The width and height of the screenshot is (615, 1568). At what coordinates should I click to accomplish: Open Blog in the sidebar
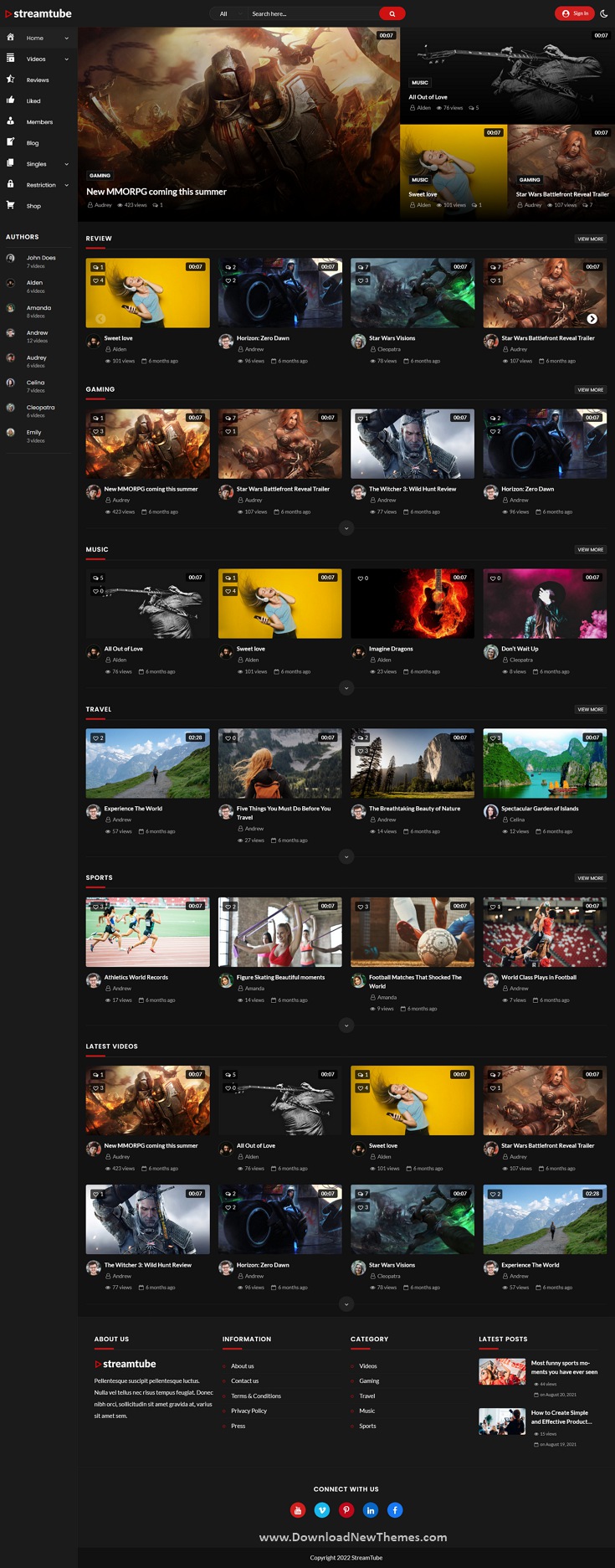pyautogui.click(x=33, y=142)
